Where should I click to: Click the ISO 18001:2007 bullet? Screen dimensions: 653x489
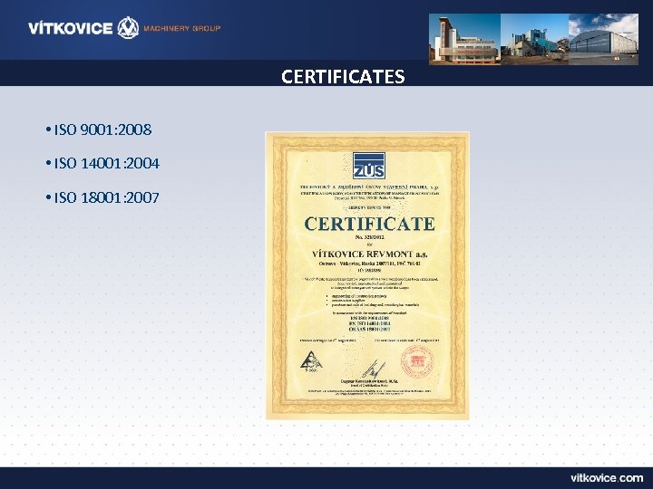(102, 197)
